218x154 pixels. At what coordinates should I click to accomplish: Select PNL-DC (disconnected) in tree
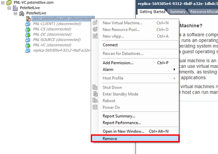(52, 35)
